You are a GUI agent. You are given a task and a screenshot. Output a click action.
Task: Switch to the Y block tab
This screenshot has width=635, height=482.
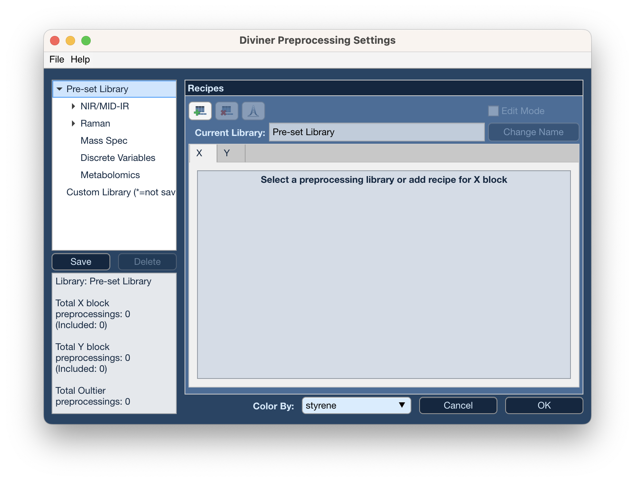[231, 153]
